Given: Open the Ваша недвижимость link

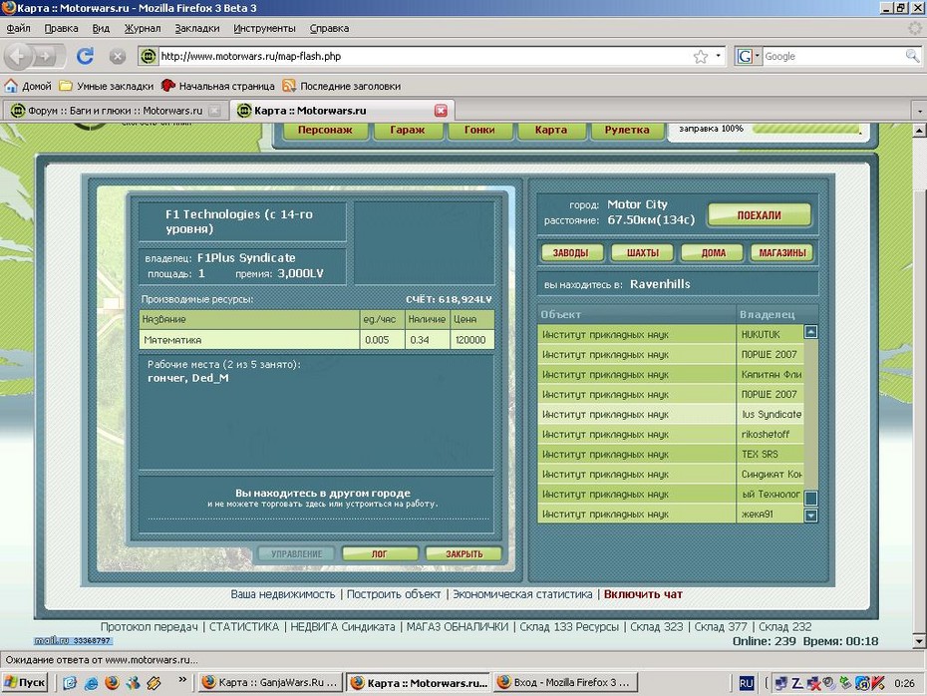Looking at the screenshot, I should coord(283,594).
